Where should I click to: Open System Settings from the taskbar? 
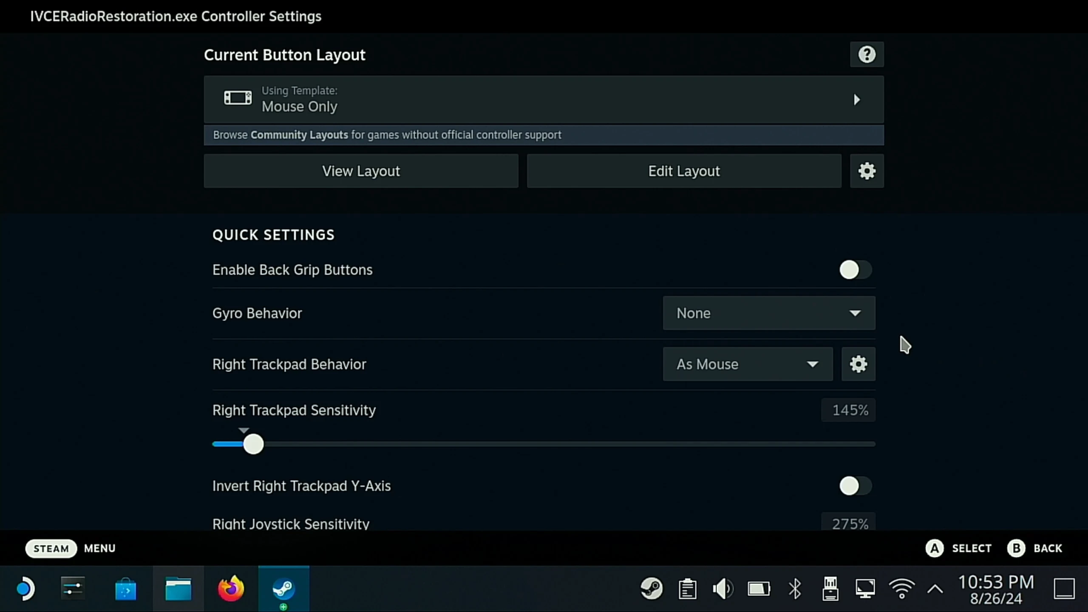pyautogui.click(x=73, y=589)
